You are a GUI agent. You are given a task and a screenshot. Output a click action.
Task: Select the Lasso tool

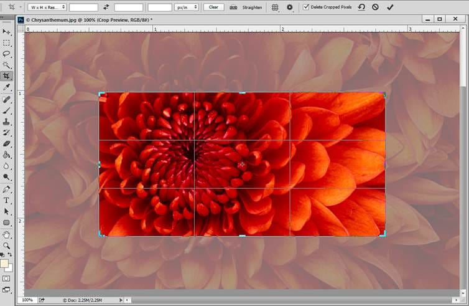pos(6,54)
